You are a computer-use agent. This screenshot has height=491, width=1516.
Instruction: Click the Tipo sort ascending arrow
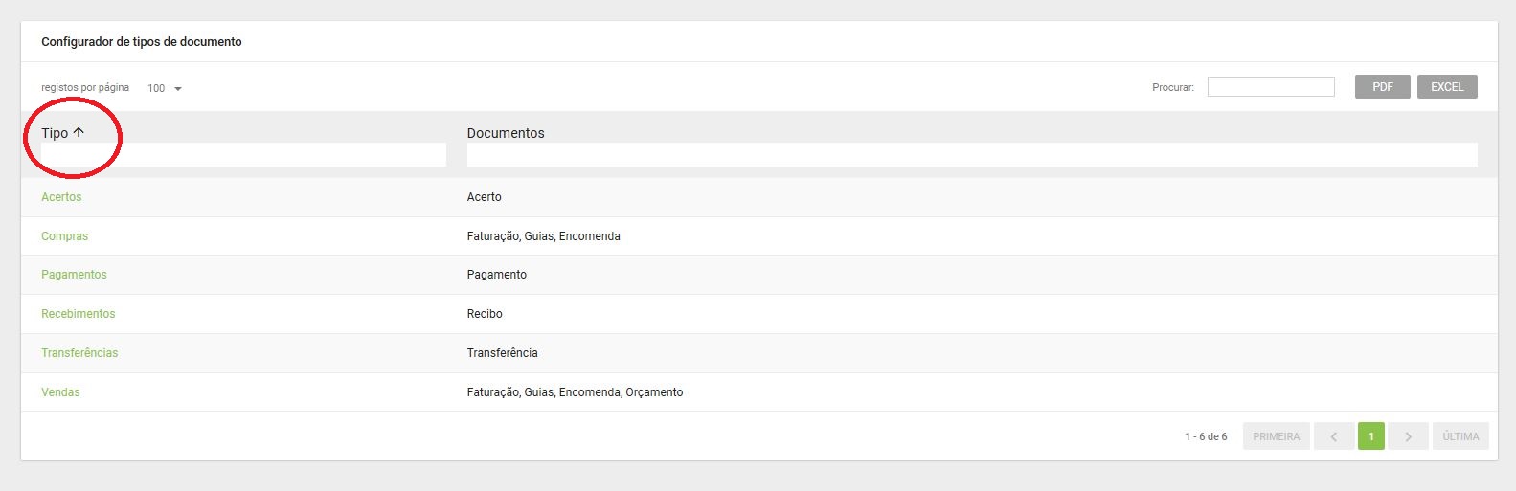(x=79, y=133)
